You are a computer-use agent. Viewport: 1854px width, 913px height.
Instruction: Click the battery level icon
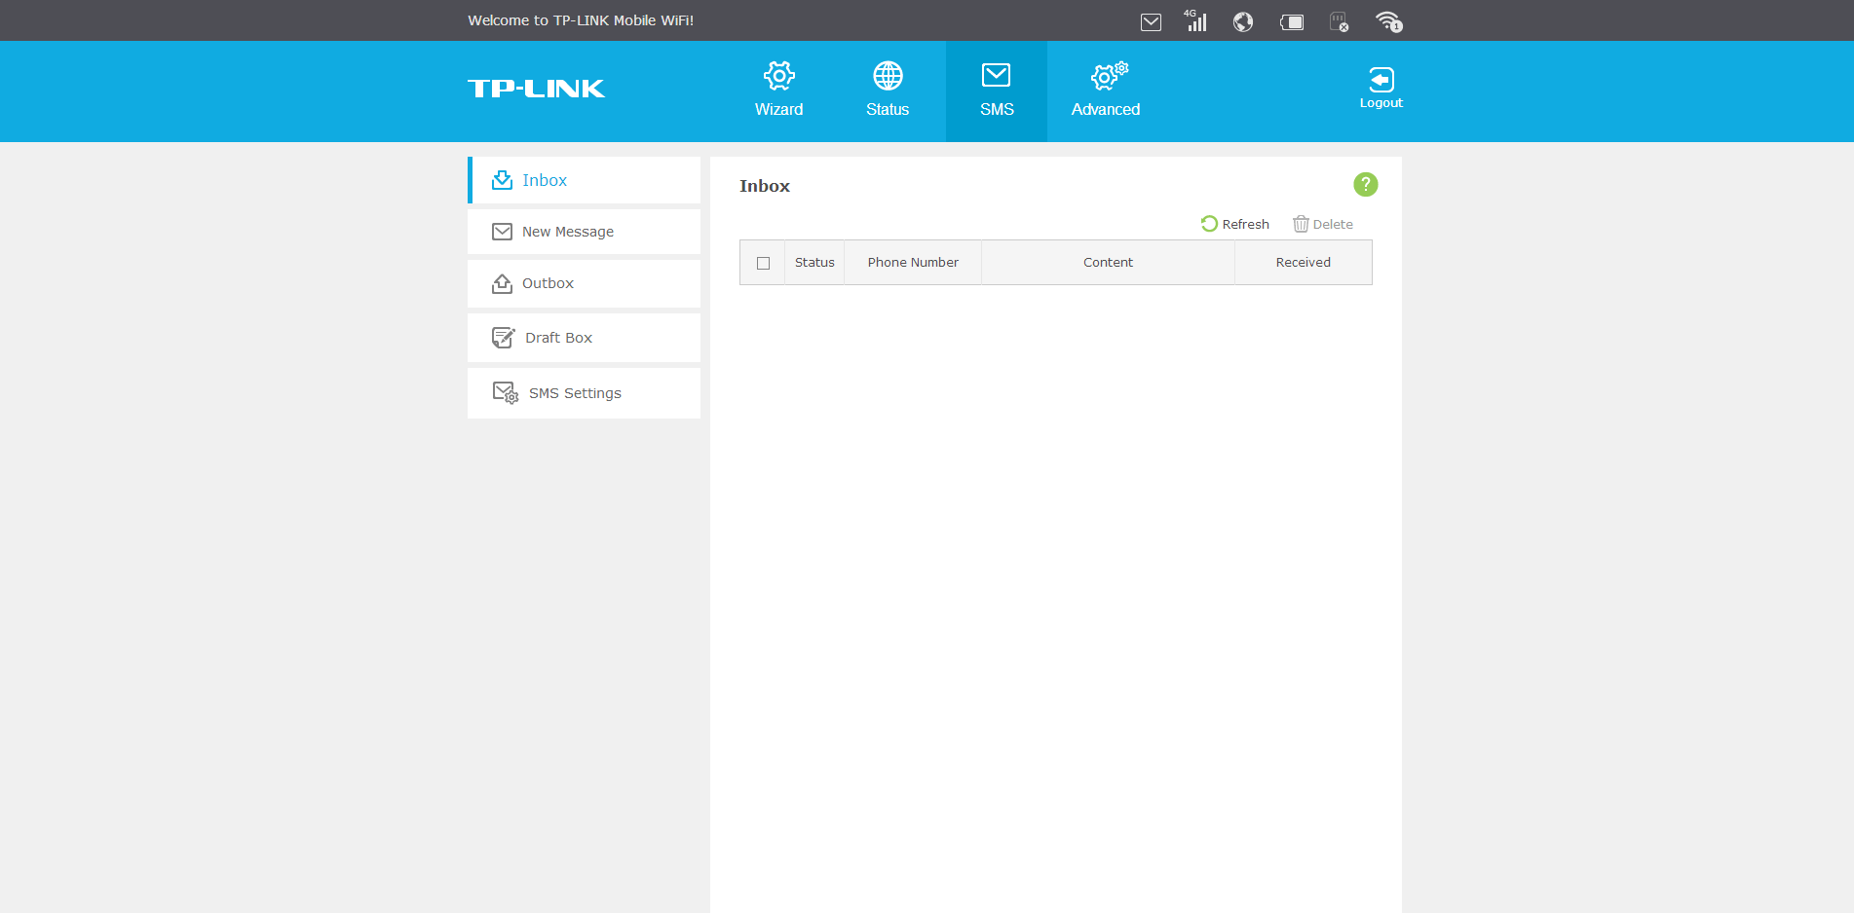pos(1292,21)
